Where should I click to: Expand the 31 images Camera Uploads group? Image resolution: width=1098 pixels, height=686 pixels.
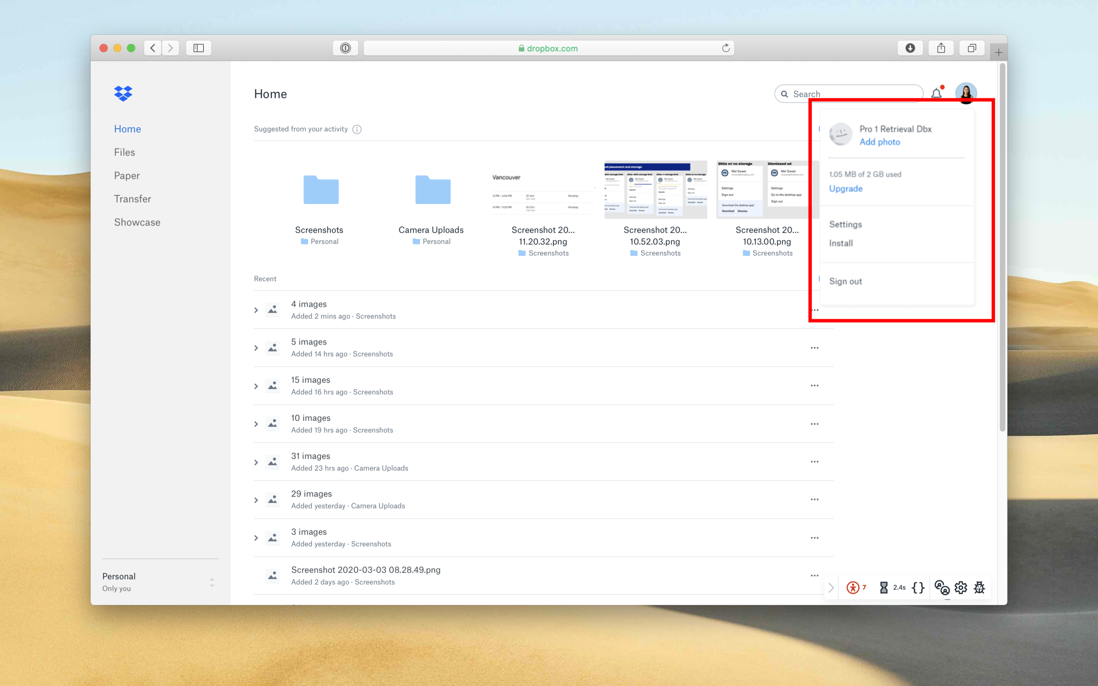[x=256, y=462]
